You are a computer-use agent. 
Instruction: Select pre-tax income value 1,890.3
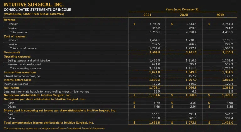pos(155,80)
